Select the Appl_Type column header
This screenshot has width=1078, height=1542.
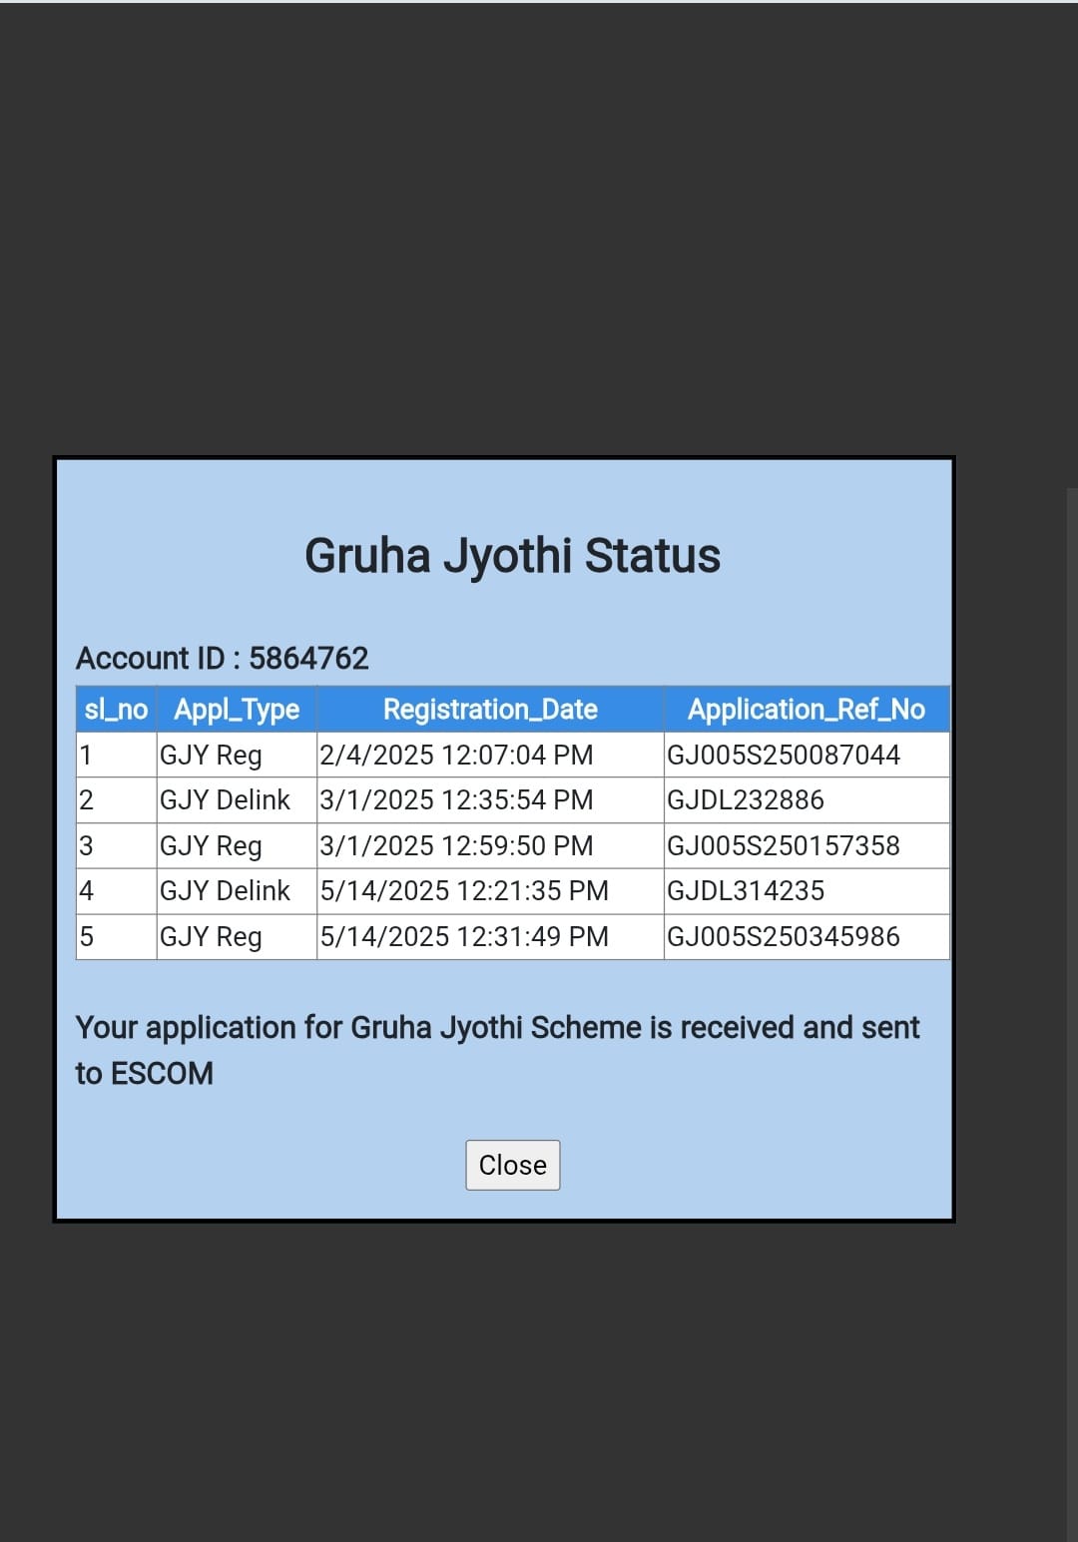point(237,709)
